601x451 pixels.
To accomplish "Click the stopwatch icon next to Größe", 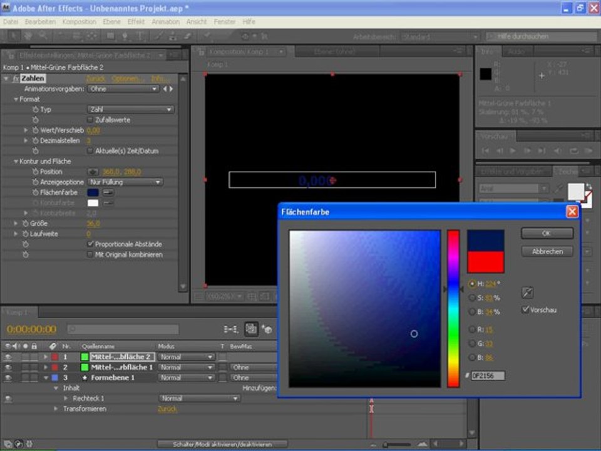I will coord(26,223).
